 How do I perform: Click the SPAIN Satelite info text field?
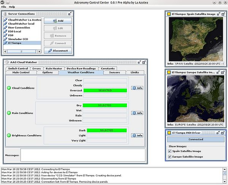click(199, 64)
